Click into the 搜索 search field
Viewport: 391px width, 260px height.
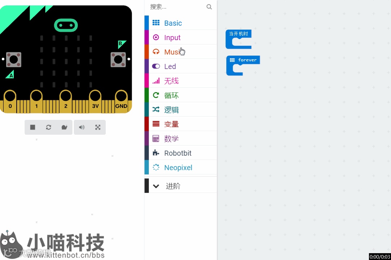coord(177,7)
